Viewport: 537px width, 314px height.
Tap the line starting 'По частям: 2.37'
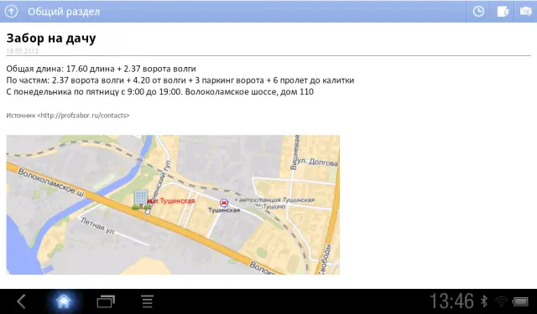pyautogui.click(x=180, y=80)
